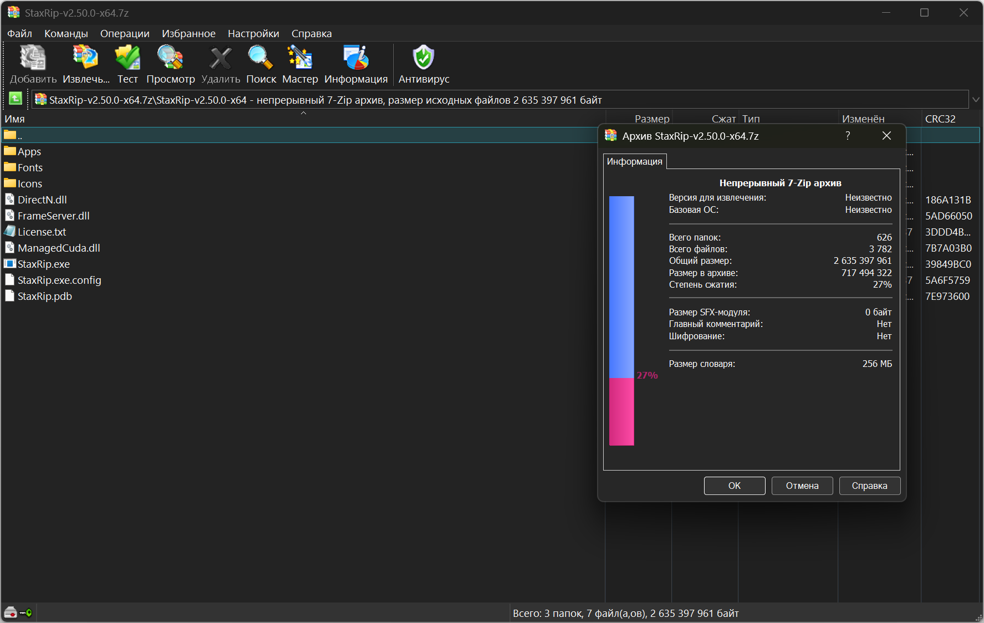Select the Icons folder icon
This screenshot has height=623, width=984.
[x=10, y=183]
